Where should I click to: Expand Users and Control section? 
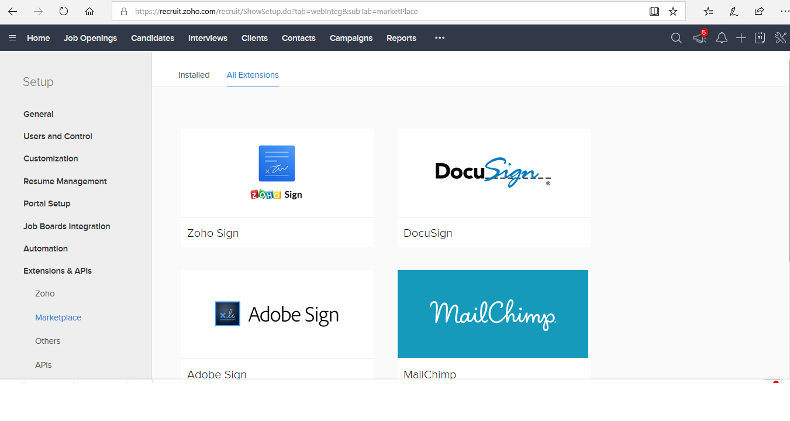(58, 136)
